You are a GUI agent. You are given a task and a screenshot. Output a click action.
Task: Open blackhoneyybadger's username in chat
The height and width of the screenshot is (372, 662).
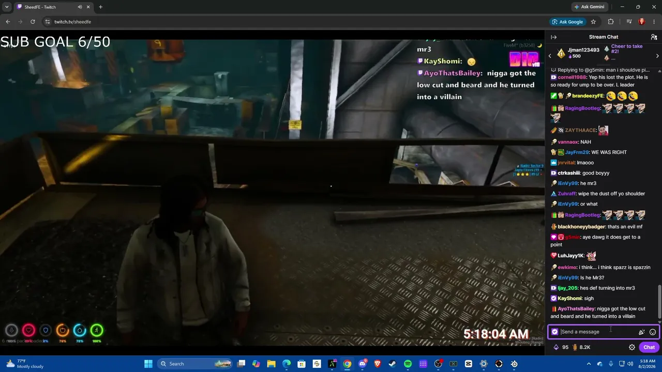point(581,227)
